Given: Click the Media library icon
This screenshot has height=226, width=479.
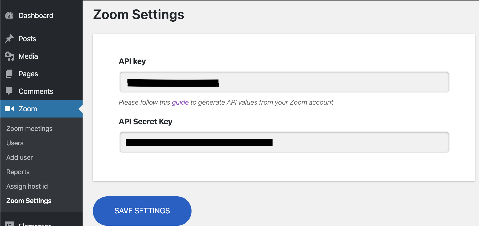Looking at the screenshot, I should tap(9, 56).
